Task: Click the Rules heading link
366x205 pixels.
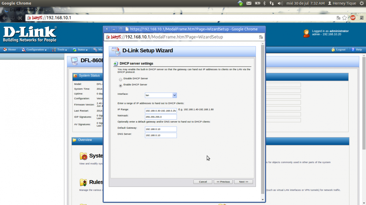Action: pos(96,182)
